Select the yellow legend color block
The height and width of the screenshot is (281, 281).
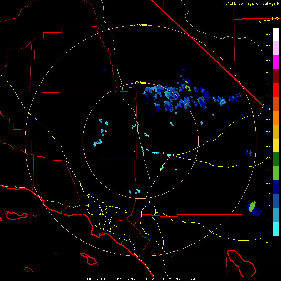click(276, 145)
